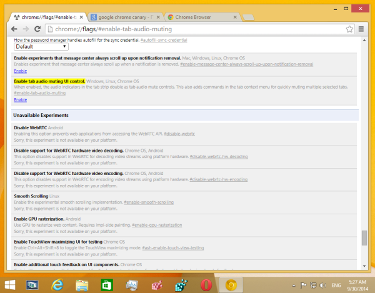
Task: Open the Windows Start button
Action: (x=10, y=285)
